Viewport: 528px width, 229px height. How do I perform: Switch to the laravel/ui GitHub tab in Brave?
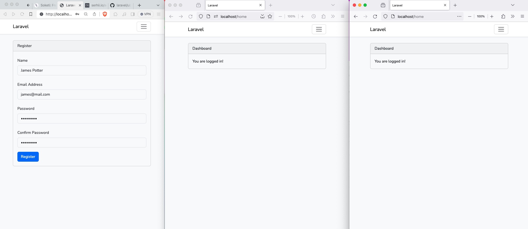pyautogui.click(x=121, y=5)
